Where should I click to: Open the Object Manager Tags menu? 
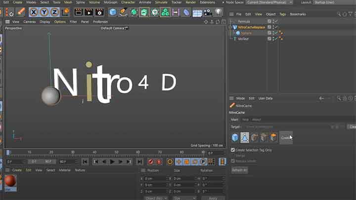click(282, 14)
